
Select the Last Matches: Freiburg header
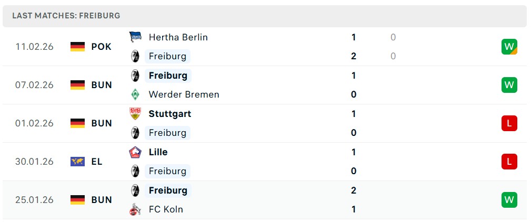point(66,16)
